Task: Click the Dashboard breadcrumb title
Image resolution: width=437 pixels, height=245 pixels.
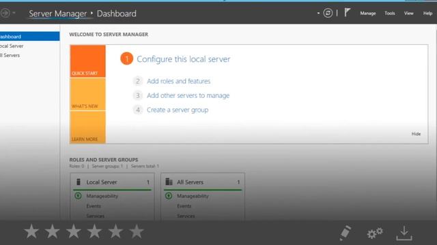Action: pyautogui.click(x=117, y=14)
